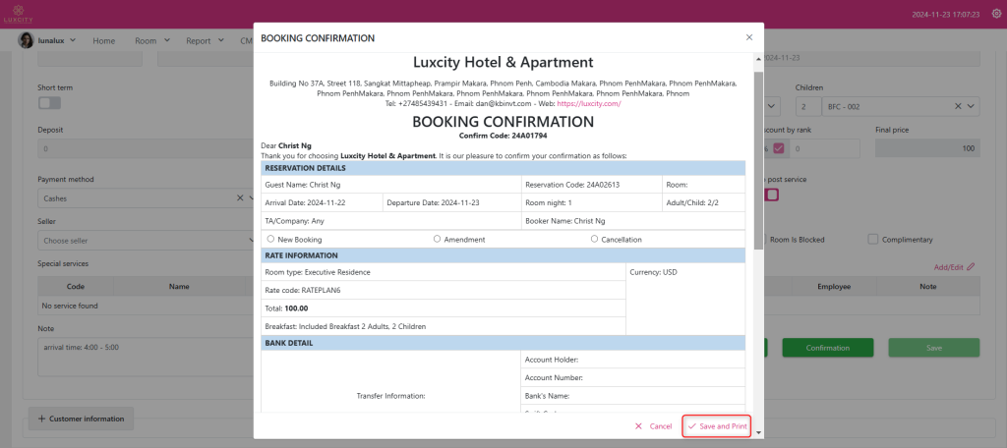This screenshot has height=448, width=1007.
Task: Enable the Complimentary checkbox
Action: coord(872,239)
